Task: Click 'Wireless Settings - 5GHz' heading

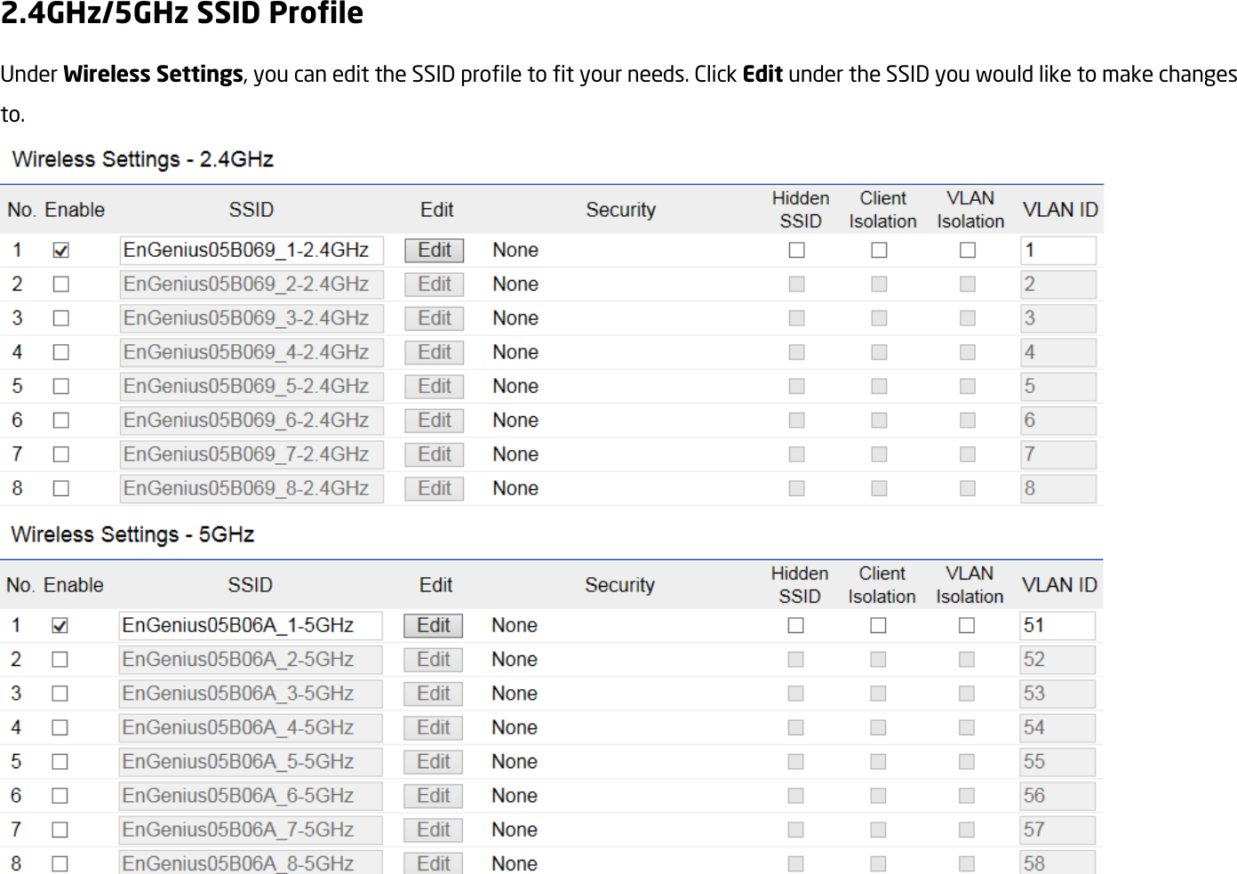Action: point(132,534)
